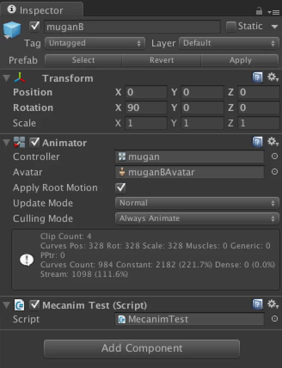Viewport: 282px width, 368px height.
Task: Click the Transform axes icon
Action: click(x=20, y=78)
